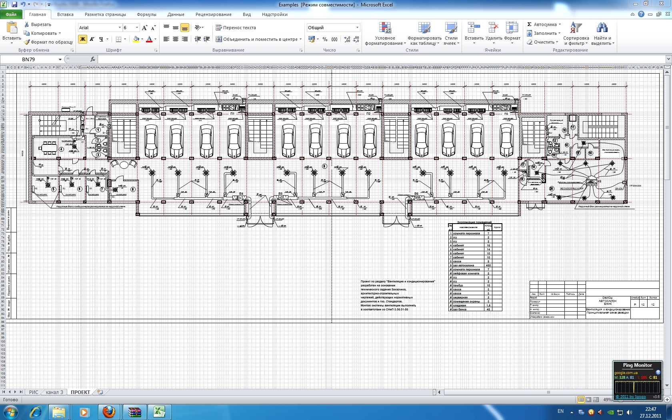
Task: Open Conditional Formatting (Условное форматирование)
Action: click(385, 34)
